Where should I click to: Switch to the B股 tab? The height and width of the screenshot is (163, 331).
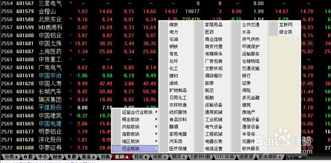pyautogui.click(x=72, y=157)
